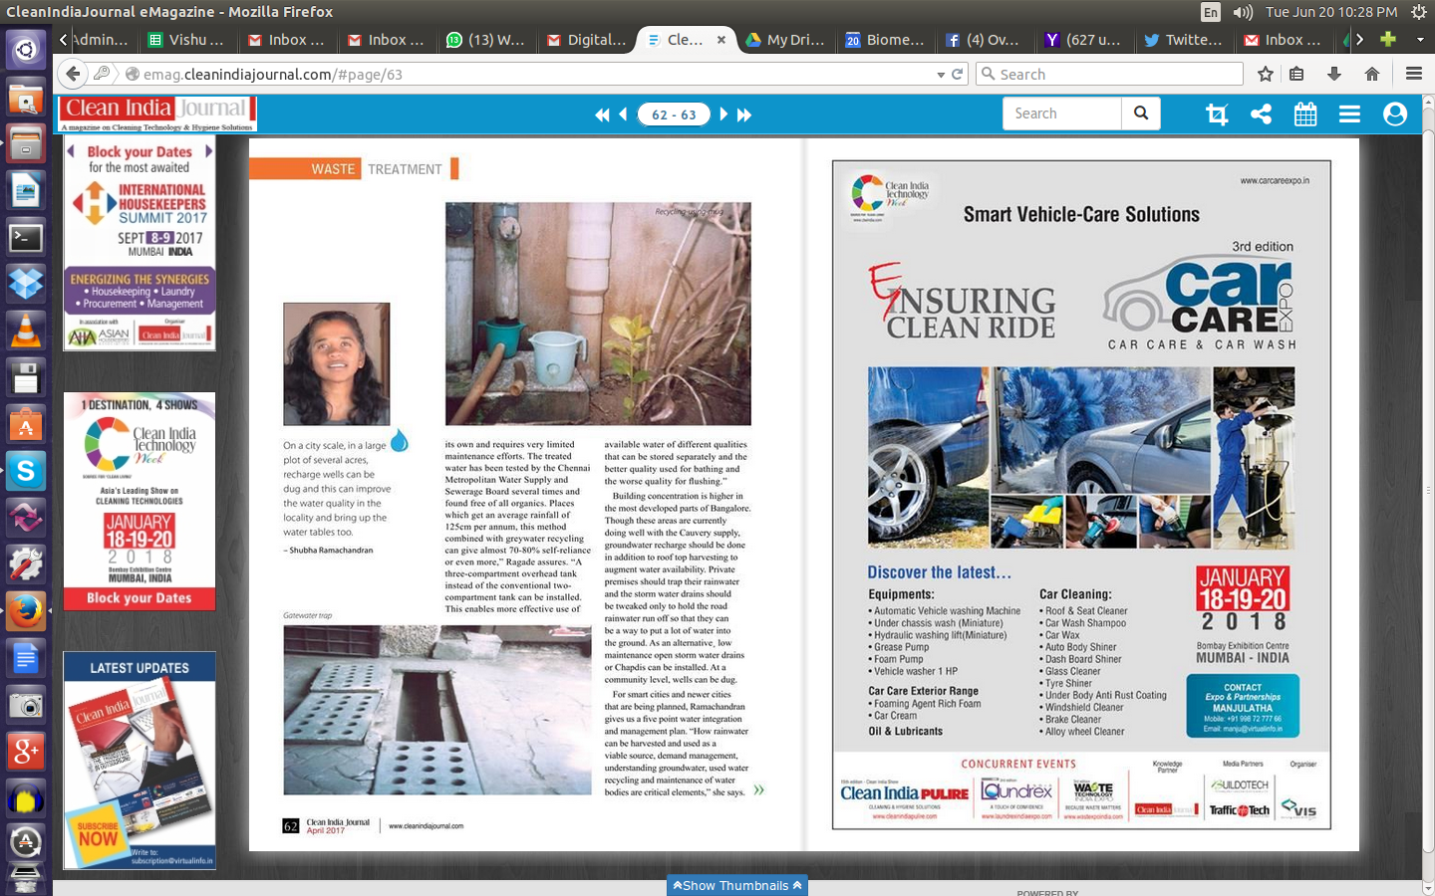
Task: Reload the current page
Action: [x=958, y=74]
